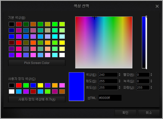Select black swatch in basic colors
Viewport: 163px width, 119px height.
point(11,24)
